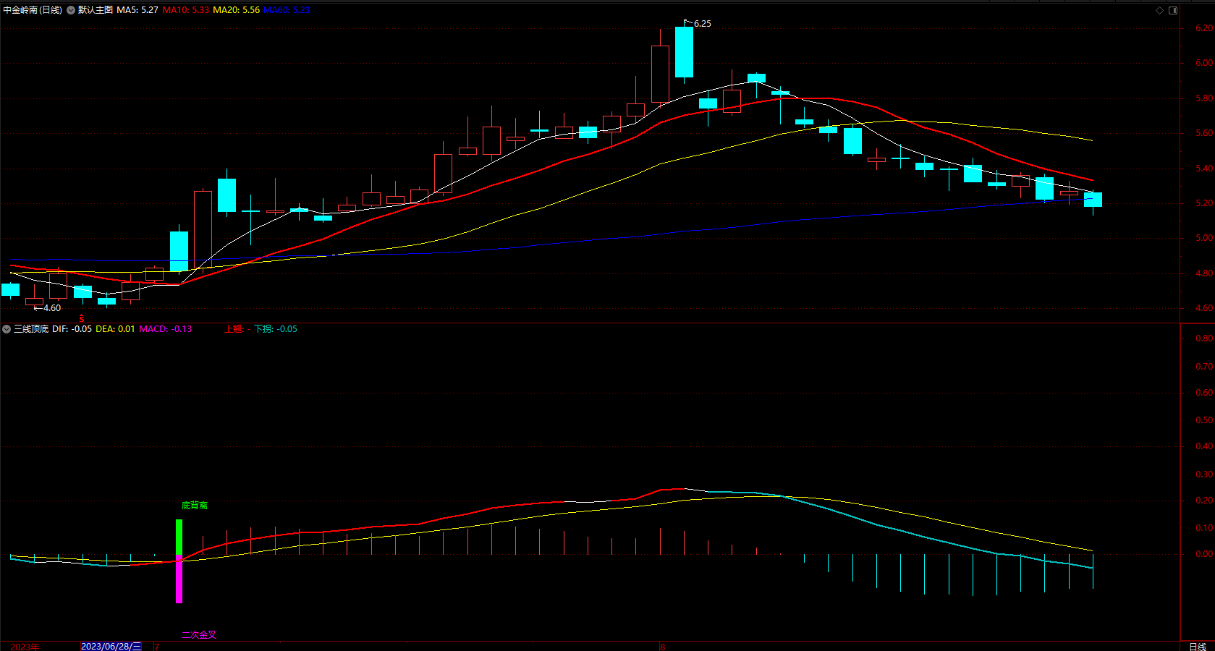Click the month 7 marker on time axis
This screenshot has height=651, width=1215.
pyautogui.click(x=156, y=647)
